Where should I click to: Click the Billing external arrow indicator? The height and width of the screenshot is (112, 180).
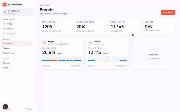point(31,68)
